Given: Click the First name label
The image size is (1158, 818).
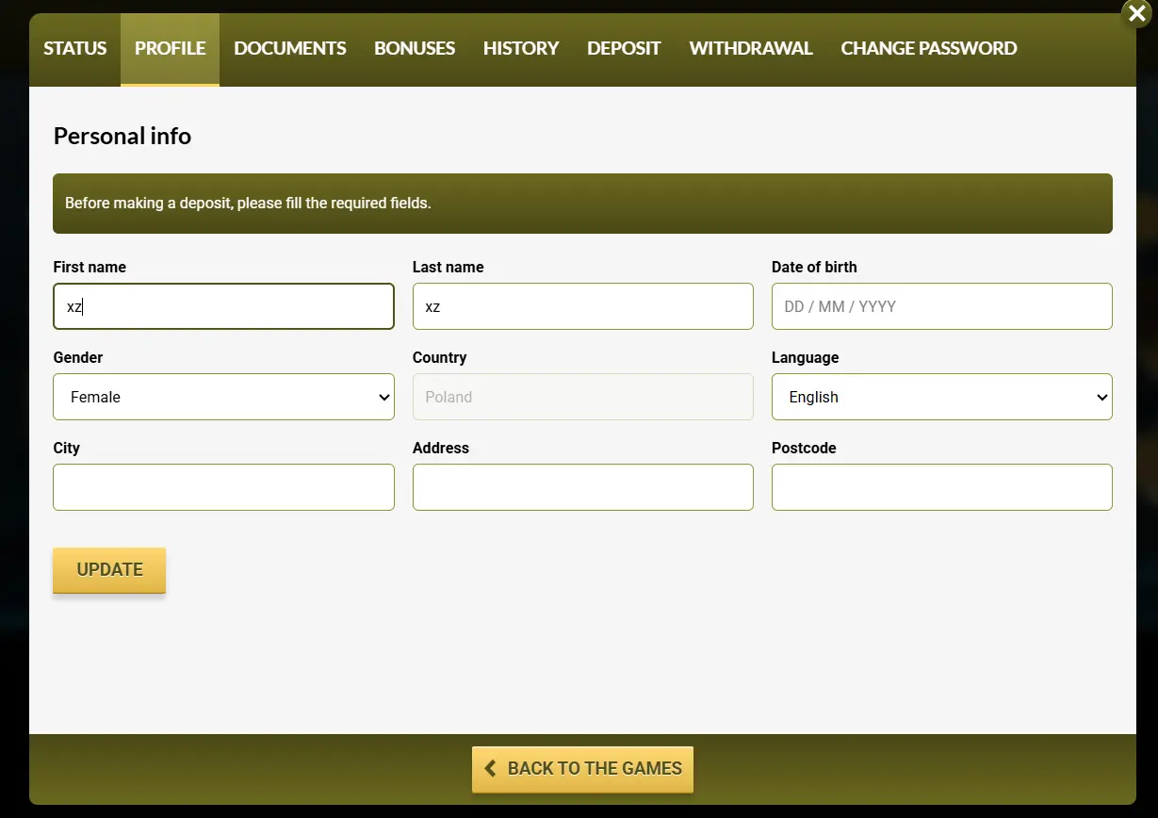Looking at the screenshot, I should [x=90, y=268].
